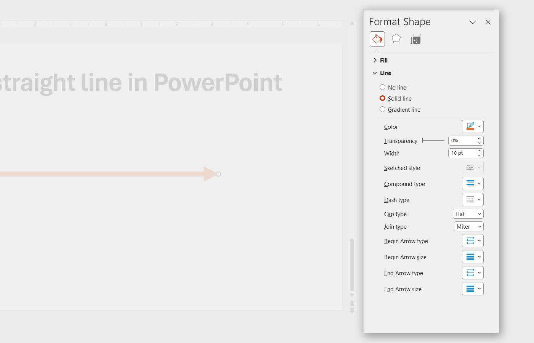Image resolution: width=534 pixels, height=343 pixels.
Task: Open the Dash type picker
Action: [x=473, y=199]
